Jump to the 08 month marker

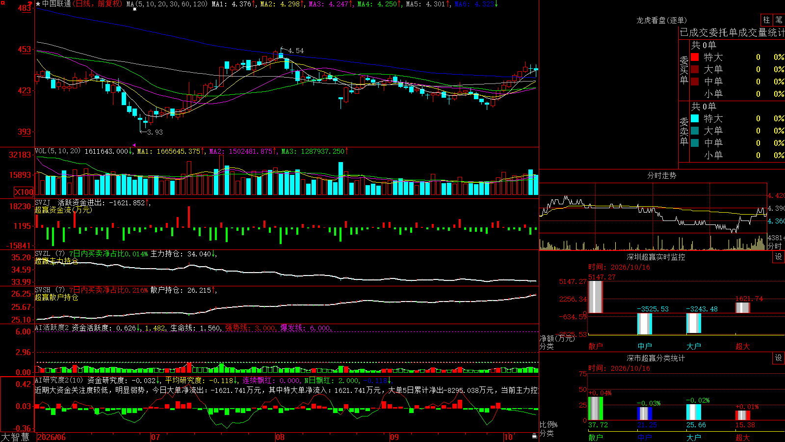coord(280,437)
